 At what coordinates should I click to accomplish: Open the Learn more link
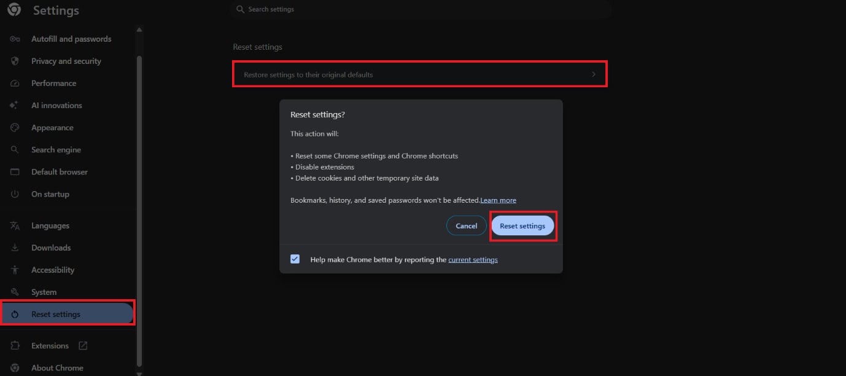[498, 200]
